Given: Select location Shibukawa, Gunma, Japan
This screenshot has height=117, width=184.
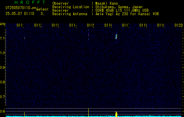Looking at the screenshot, I should point(119,7).
